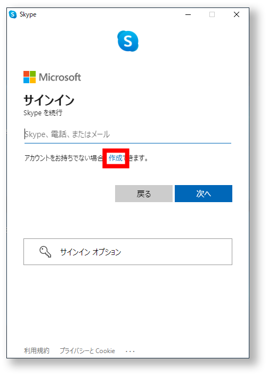The height and width of the screenshot is (376, 268).
Task: Click the Skype を続行 subtitle text
Action: pyautogui.click(x=43, y=113)
